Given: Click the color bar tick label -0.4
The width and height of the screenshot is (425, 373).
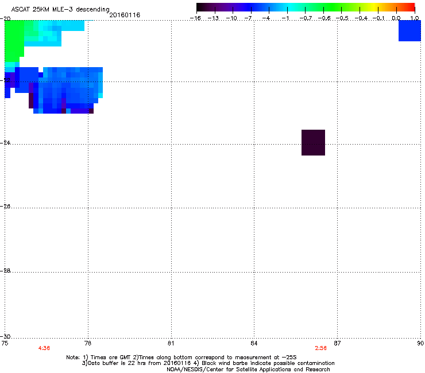Looking at the screenshot, I should pos(361,18).
